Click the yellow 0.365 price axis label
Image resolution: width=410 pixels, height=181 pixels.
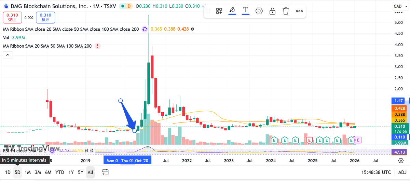pos(399,120)
